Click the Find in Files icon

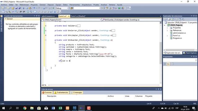[71, 8]
